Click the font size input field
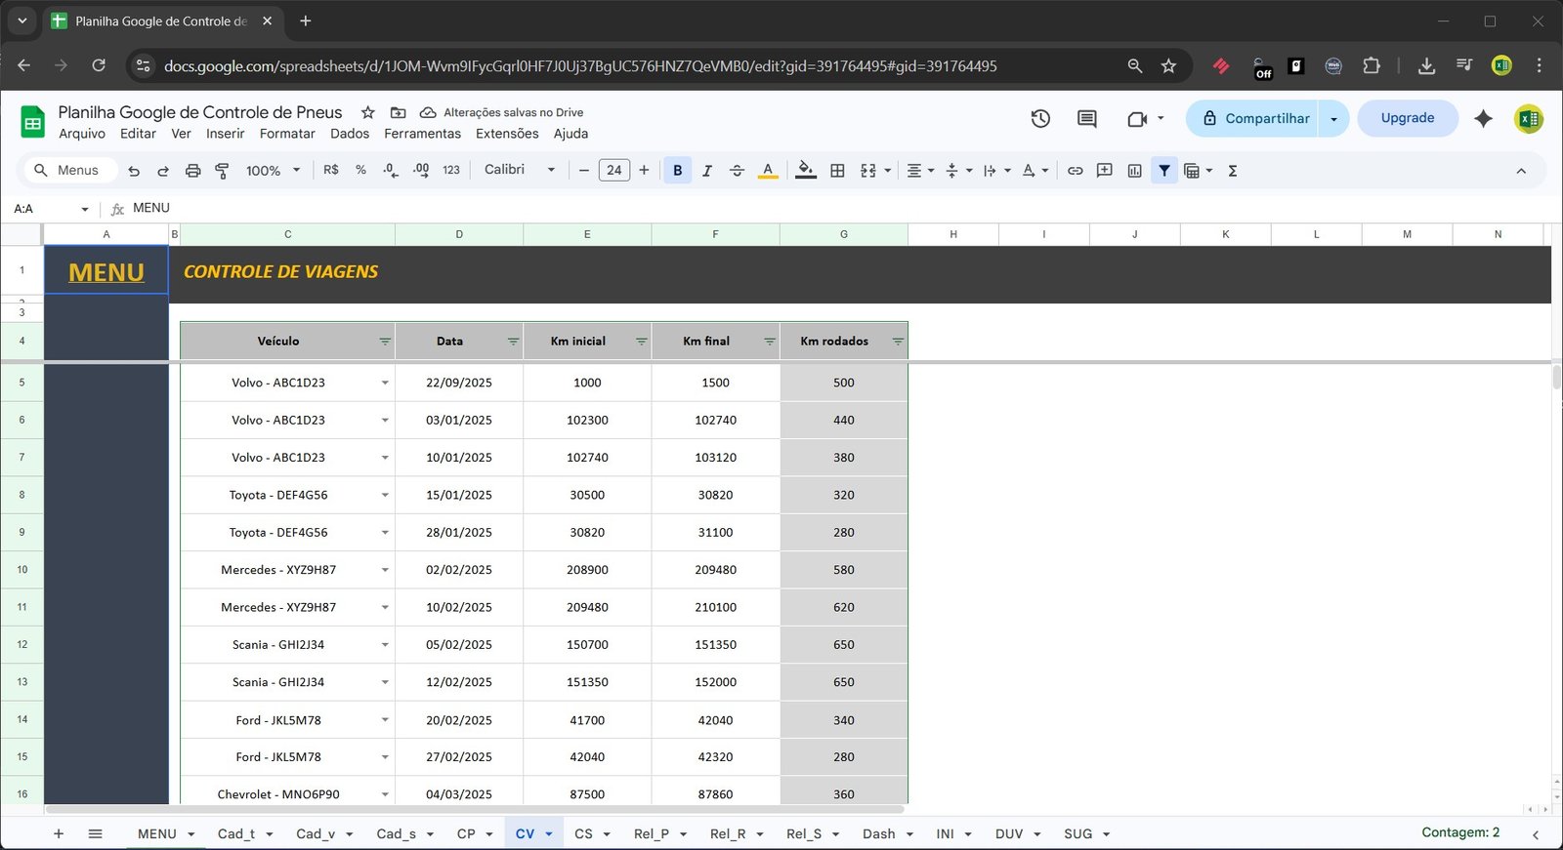1563x850 pixels. [613, 170]
